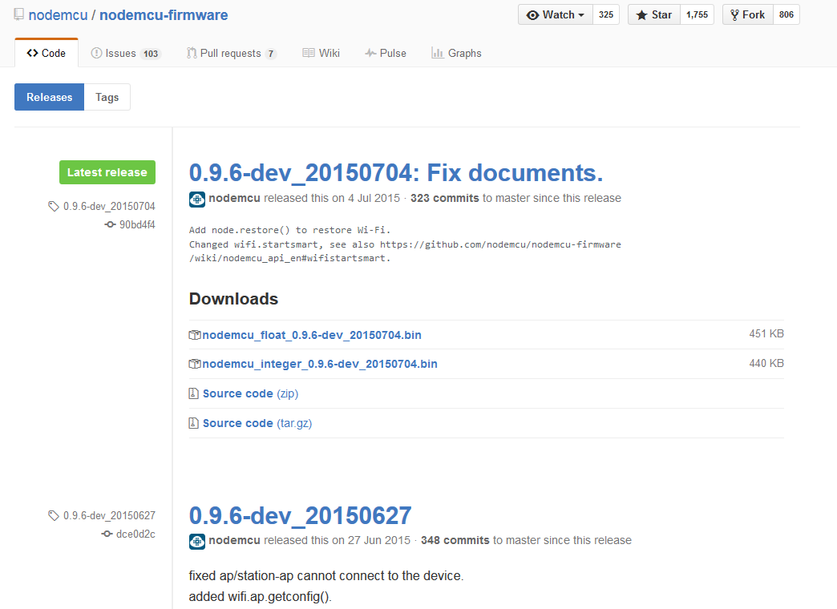
Task: Click the 451 KB file size text
Action: coord(766,333)
